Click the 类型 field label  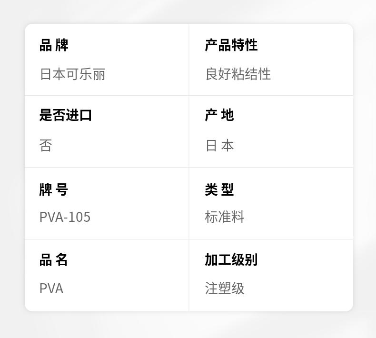coord(219,189)
